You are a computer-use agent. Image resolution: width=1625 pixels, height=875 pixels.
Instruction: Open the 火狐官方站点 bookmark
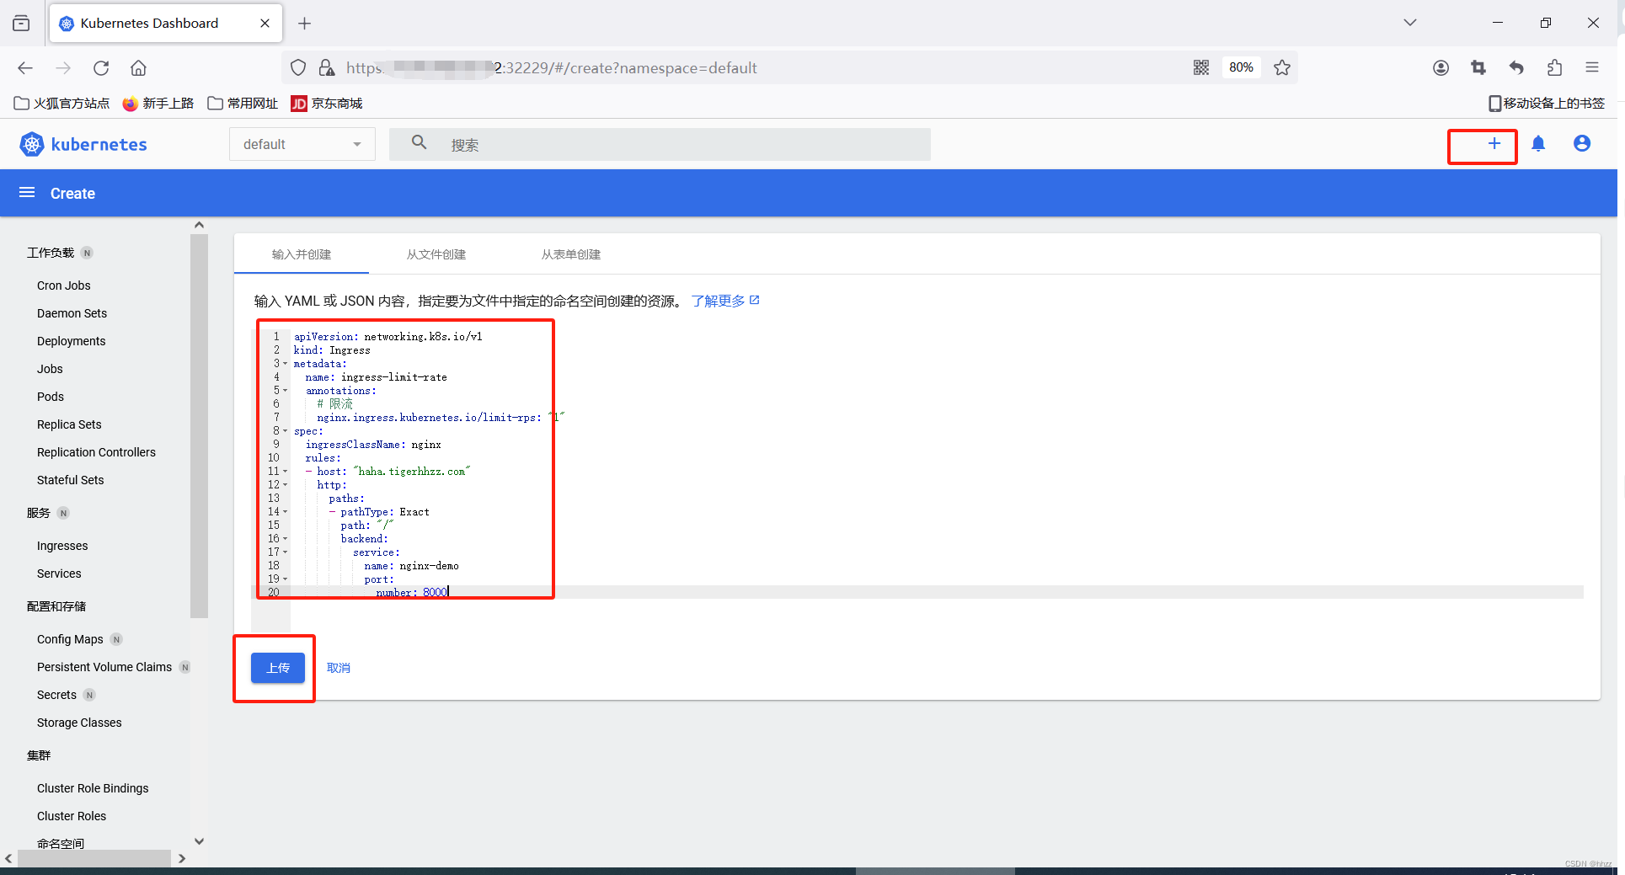click(x=62, y=104)
